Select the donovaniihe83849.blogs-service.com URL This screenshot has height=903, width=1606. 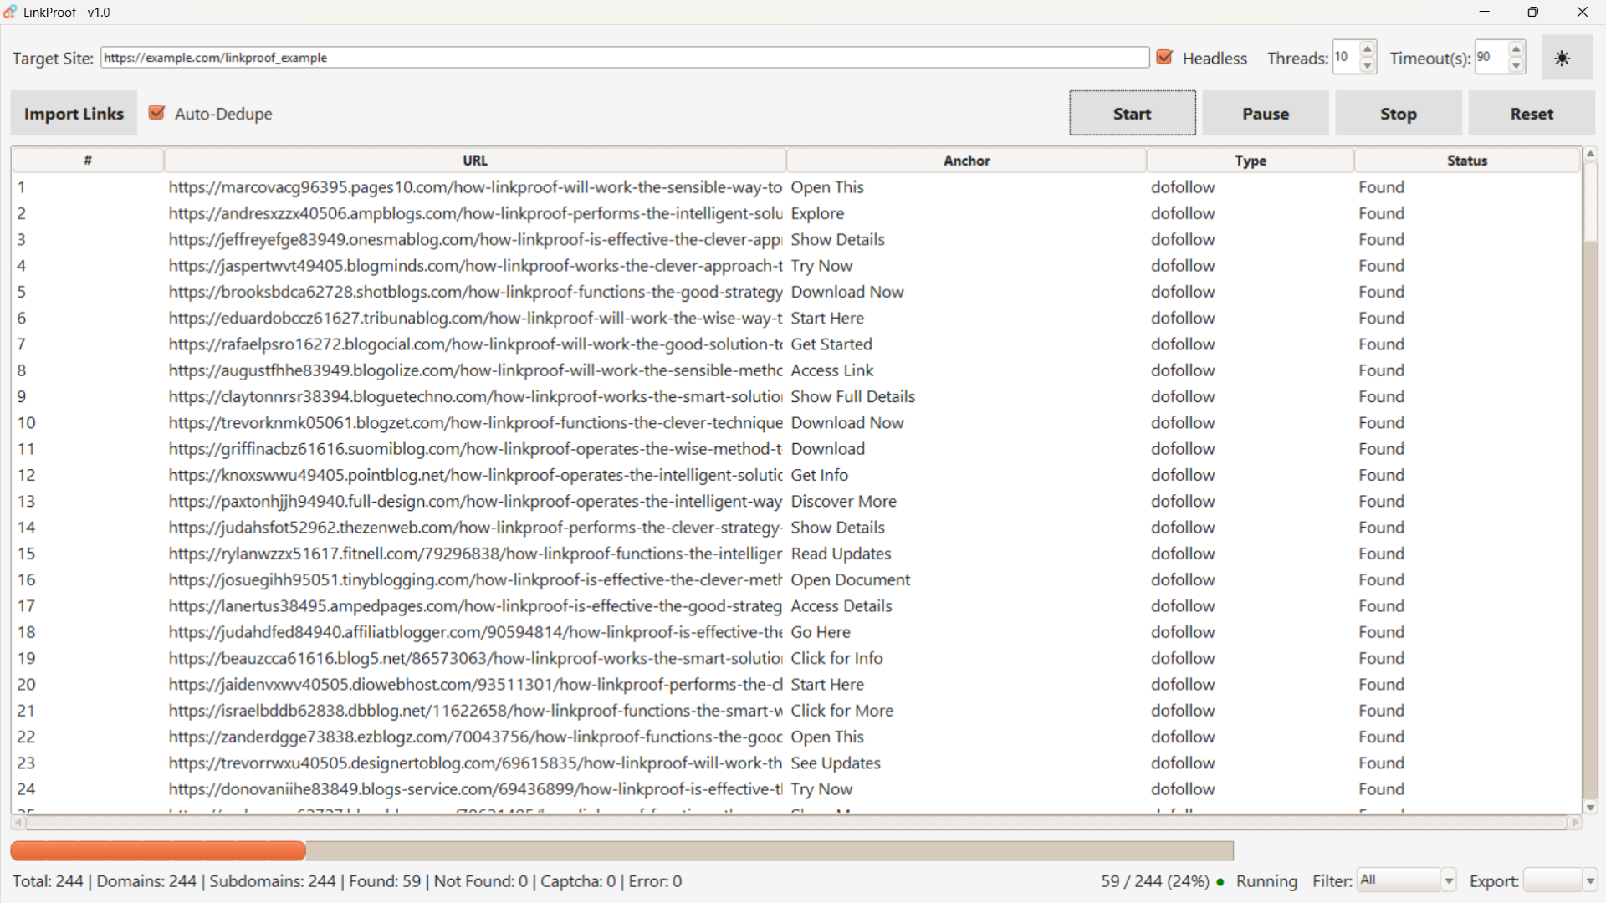(475, 789)
